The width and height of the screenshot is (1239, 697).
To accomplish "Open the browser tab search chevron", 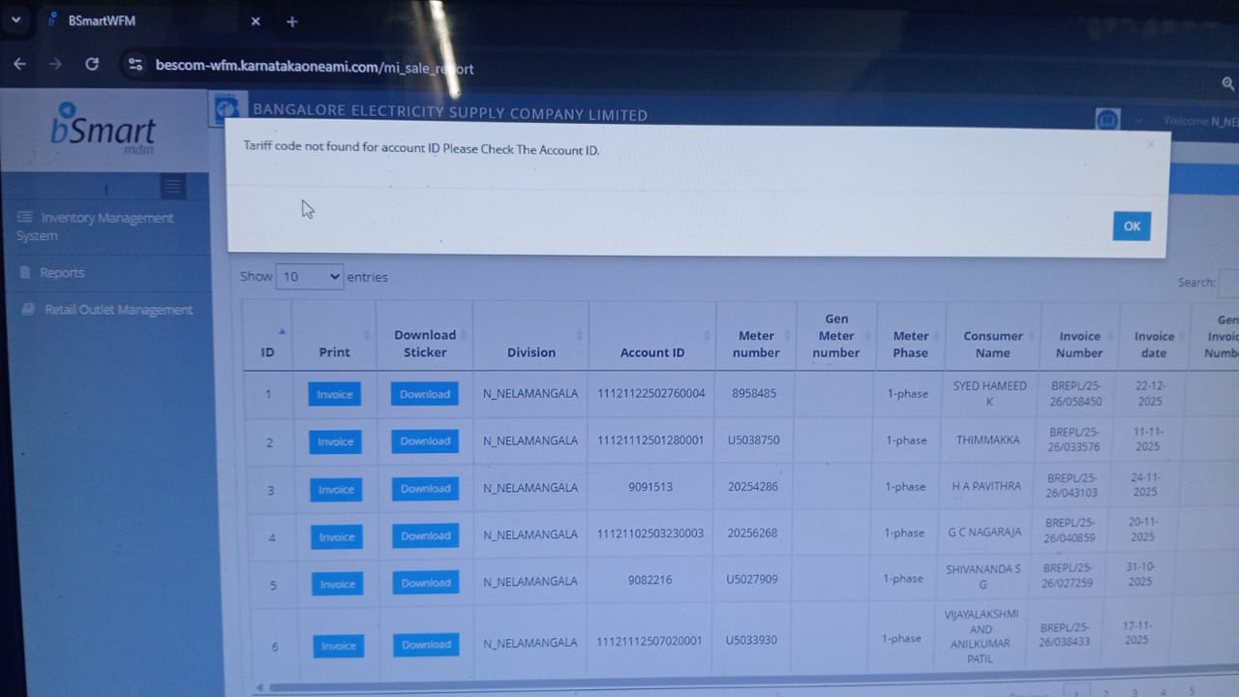I will pos(15,20).
